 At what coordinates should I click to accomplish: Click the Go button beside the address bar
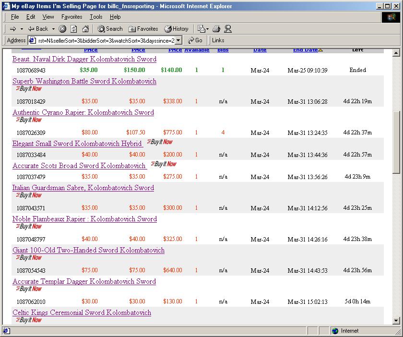pyautogui.click(x=195, y=40)
